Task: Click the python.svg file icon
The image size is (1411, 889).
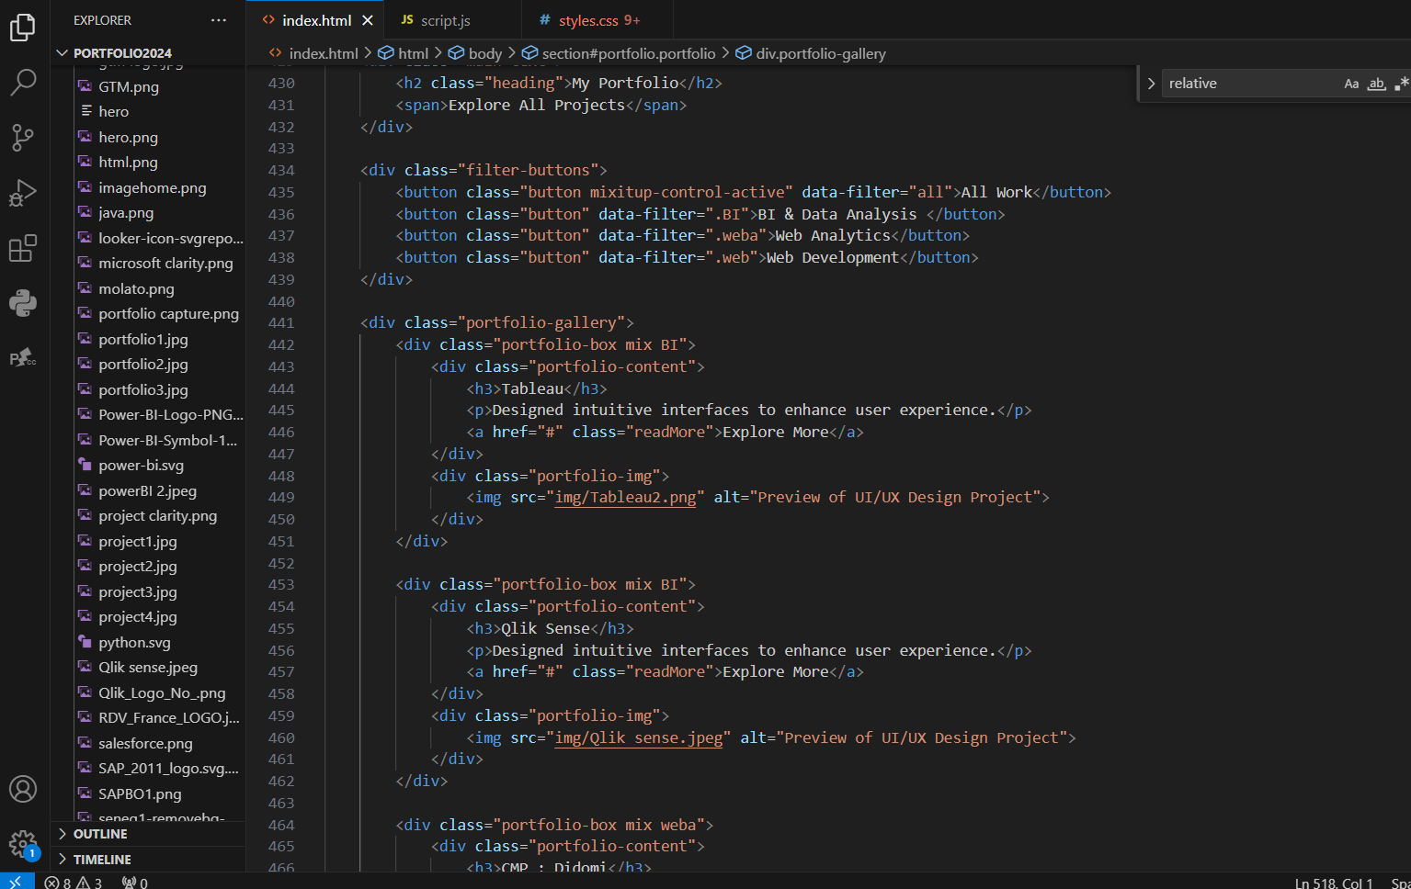Action: coord(85,642)
